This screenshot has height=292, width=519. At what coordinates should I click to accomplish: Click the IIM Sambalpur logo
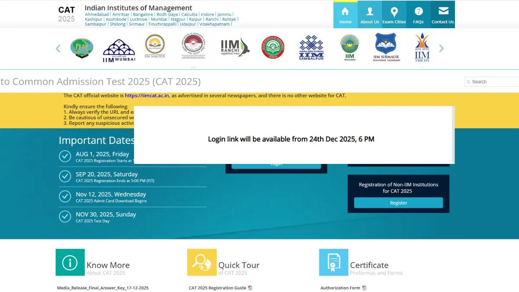pyautogui.click(x=311, y=48)
